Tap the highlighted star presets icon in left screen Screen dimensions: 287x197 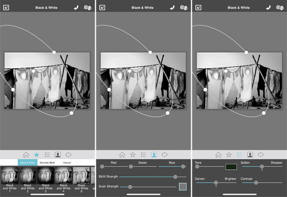coord(36,155)
